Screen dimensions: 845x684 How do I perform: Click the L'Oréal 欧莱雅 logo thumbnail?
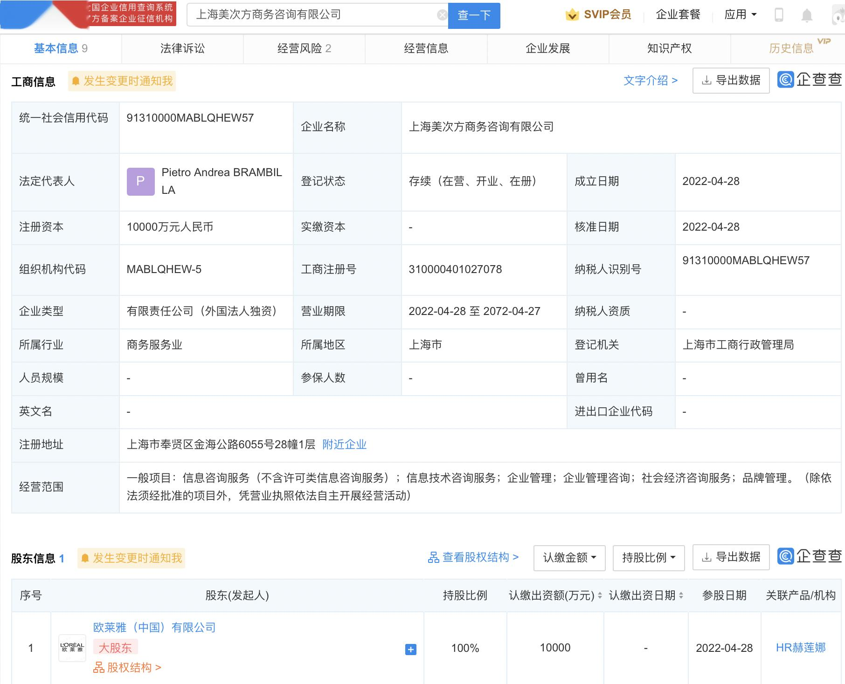72,647
